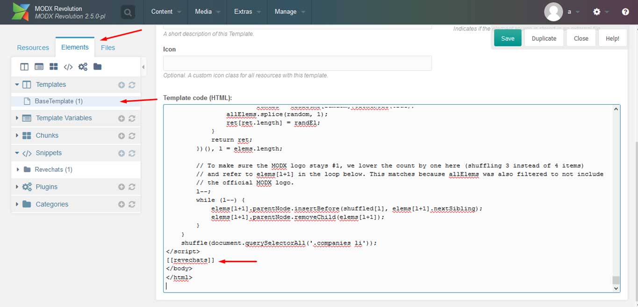Click the new template toolbar icon

click(24, 67)
